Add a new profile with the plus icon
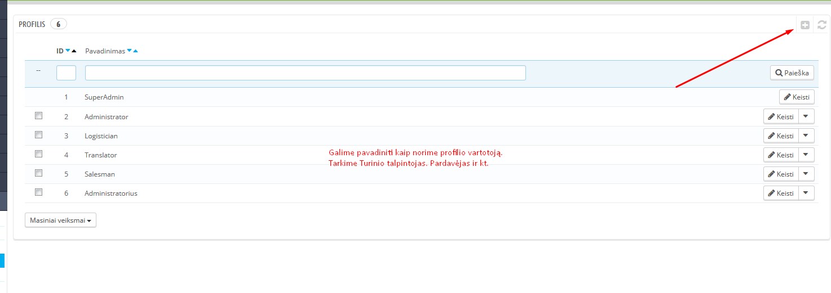The height and width of the screenshot is (293, 831). [805, 25]
